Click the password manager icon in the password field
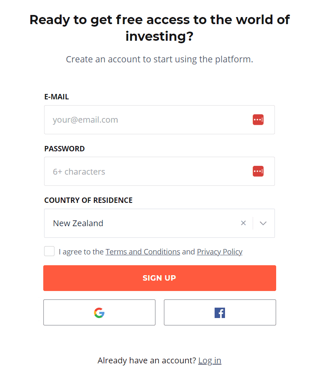This screenshot has height=370, width=319. pos(258,171)
